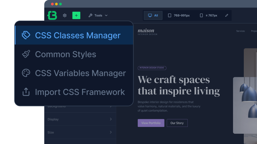Open the Services nav link

[241, 31]
